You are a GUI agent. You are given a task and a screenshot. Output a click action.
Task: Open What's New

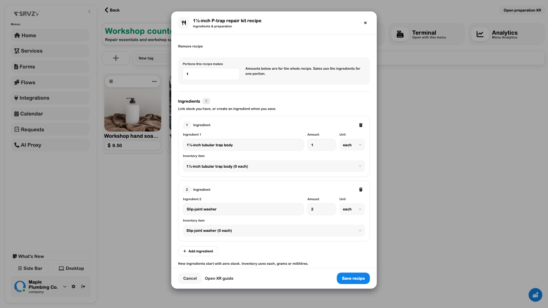point(51,257)
